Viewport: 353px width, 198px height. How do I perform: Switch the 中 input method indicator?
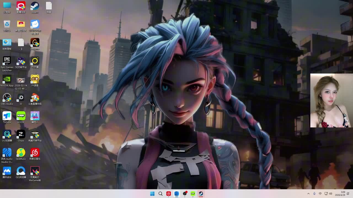tap(320, 194)
